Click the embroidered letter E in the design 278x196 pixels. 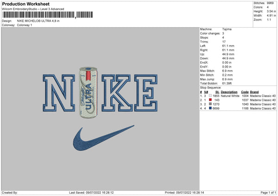146,93
